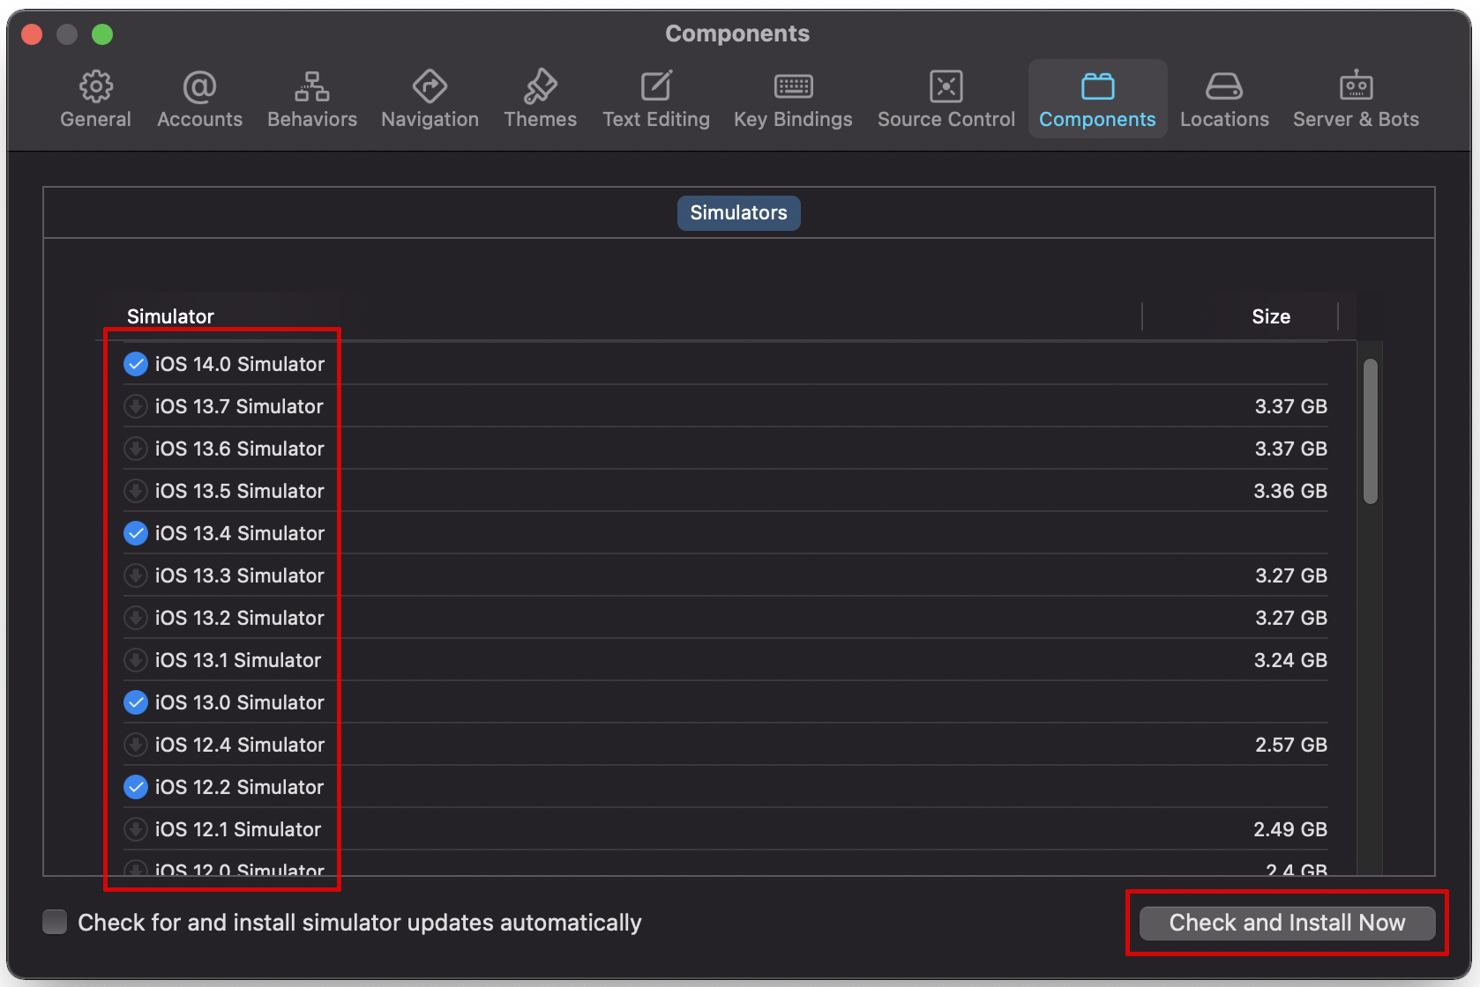
Task: Click the simulator list vertical scrollbar
Action: tap(1370, 432)
